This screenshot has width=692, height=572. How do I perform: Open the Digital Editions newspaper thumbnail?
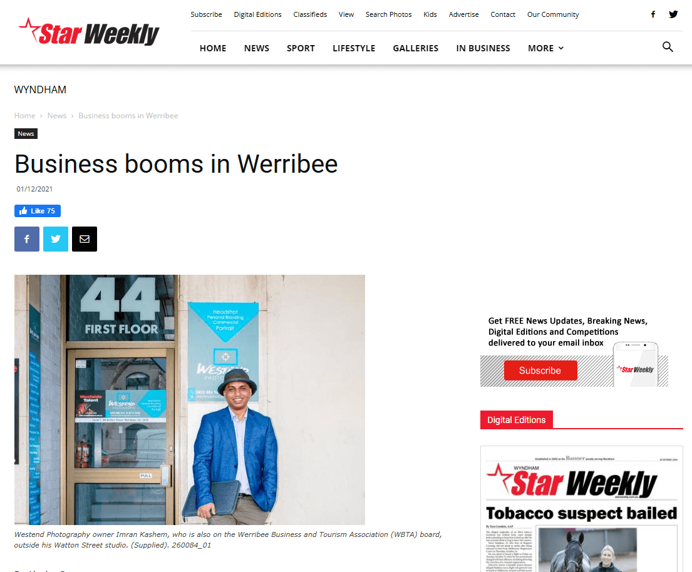point(582,509)
